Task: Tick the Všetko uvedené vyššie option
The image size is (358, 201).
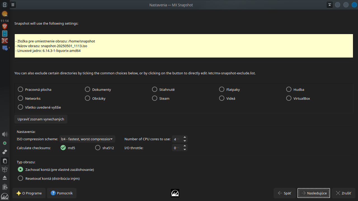Action: [x=39, y=107]
